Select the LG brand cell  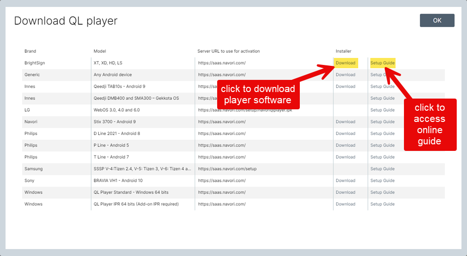tap(27, 110)
